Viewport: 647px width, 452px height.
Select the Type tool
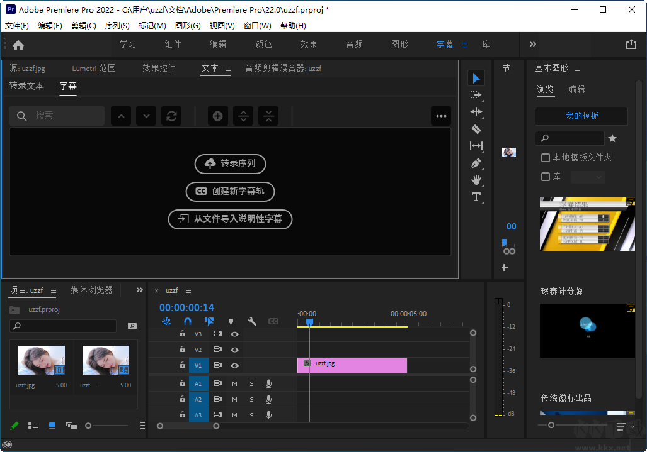click(476, 197)
